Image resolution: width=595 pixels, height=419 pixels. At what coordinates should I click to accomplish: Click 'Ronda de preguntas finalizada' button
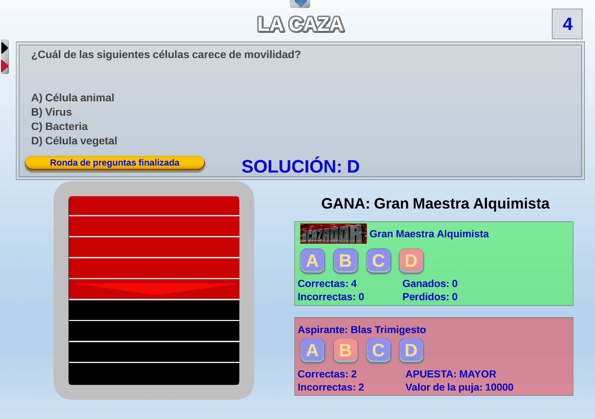point(115,163)
